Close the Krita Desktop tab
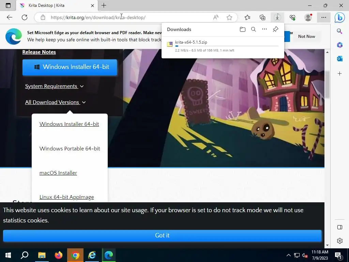 pos(93,5)
